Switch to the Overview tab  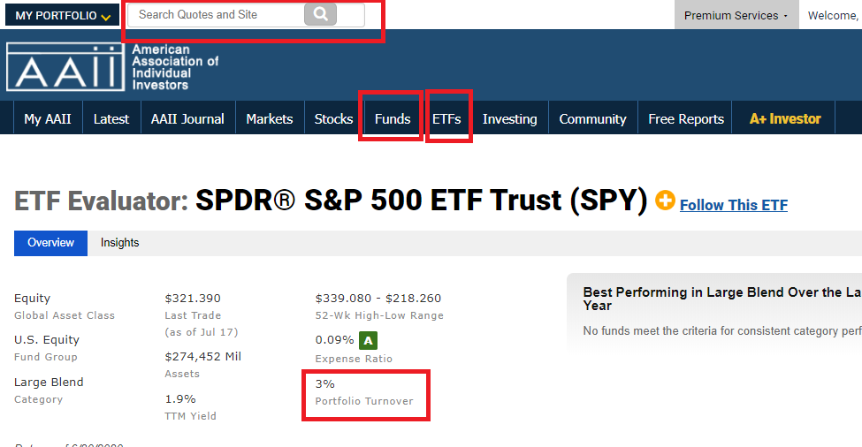coord(50,243)
